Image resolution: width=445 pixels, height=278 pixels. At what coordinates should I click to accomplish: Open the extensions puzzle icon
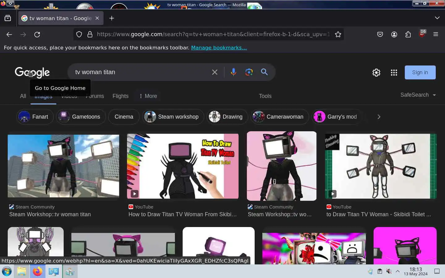coord(408,34)
